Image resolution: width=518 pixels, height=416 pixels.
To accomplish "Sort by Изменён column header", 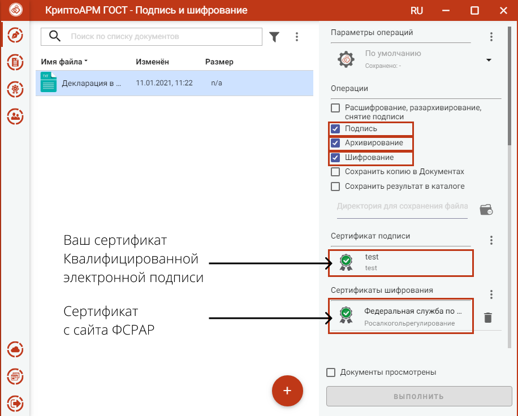I will [152, 62].
